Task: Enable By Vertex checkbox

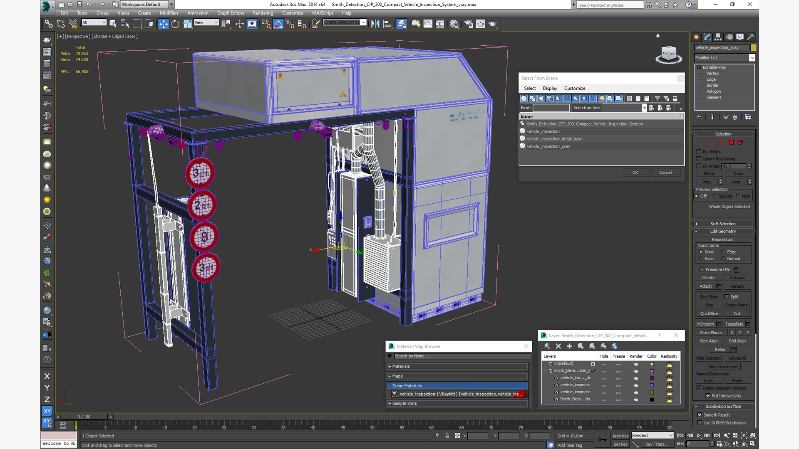Action: (699, 151)
